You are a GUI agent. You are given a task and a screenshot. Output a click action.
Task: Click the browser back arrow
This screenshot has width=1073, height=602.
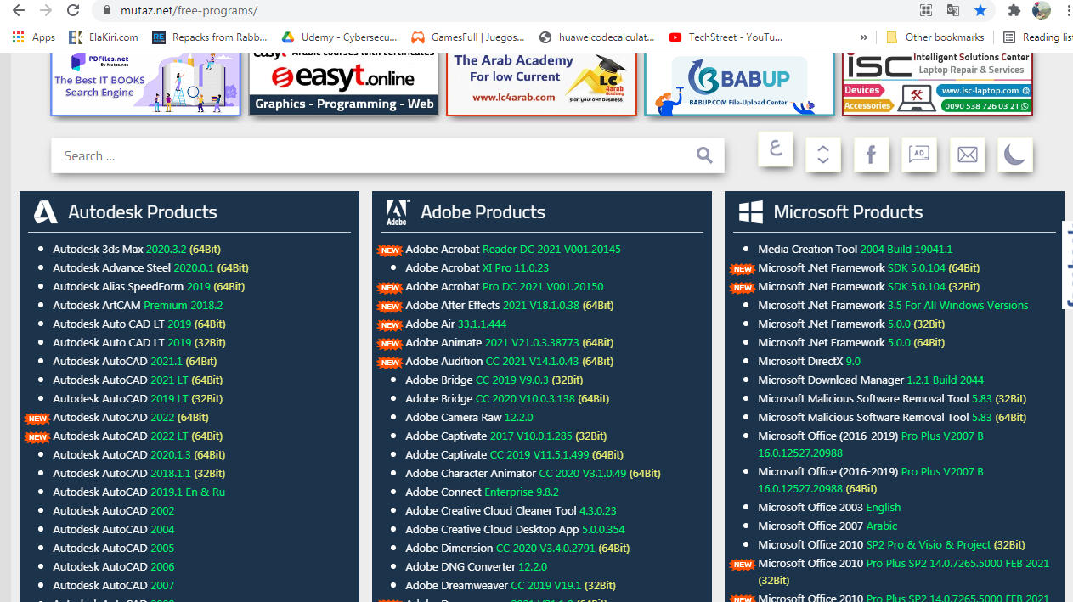coord(18,11)
